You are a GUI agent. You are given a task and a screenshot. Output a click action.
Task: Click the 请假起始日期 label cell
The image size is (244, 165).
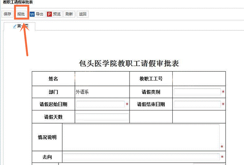(53, 104)
